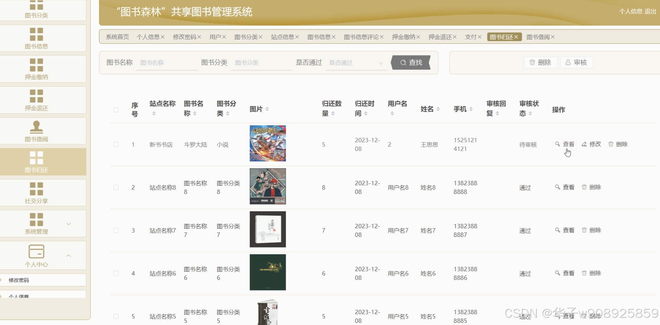Sort table by 图片 column arrows
Screen dimensions: 660x325
(267, 109)
